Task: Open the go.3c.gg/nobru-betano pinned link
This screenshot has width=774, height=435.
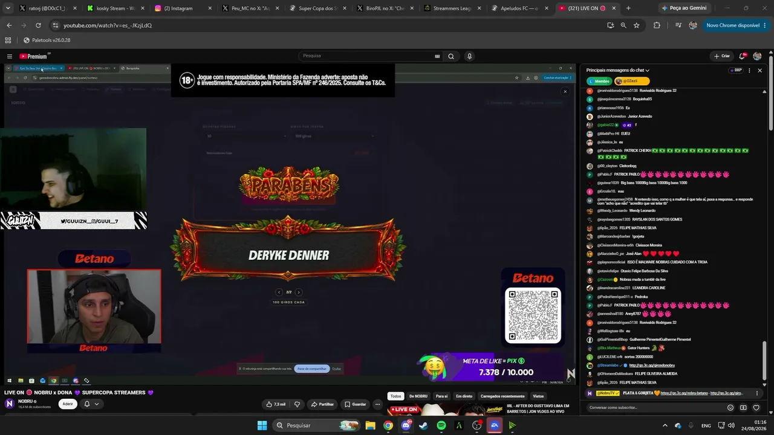Action: coord(685,393)
